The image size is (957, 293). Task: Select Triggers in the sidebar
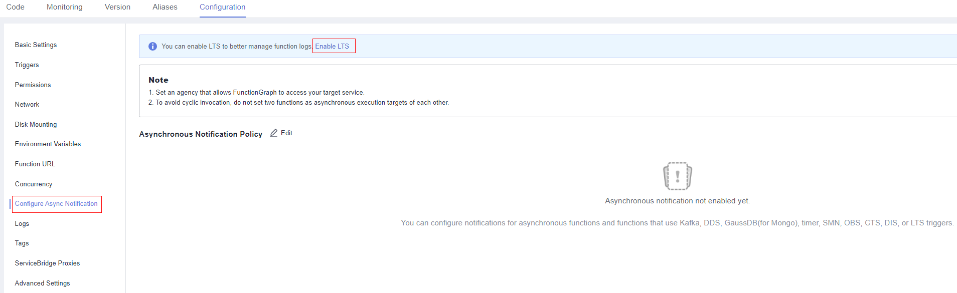click(27, 65)
